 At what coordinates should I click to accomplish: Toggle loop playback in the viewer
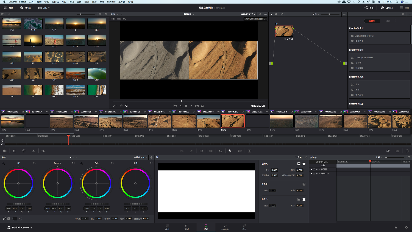[202, 106]
